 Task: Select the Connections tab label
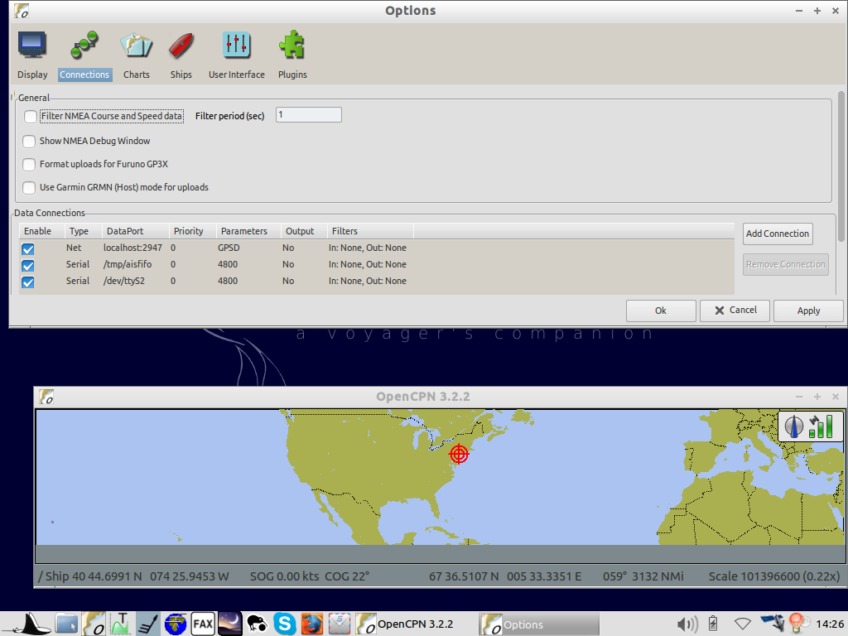(x=84, y=75)
